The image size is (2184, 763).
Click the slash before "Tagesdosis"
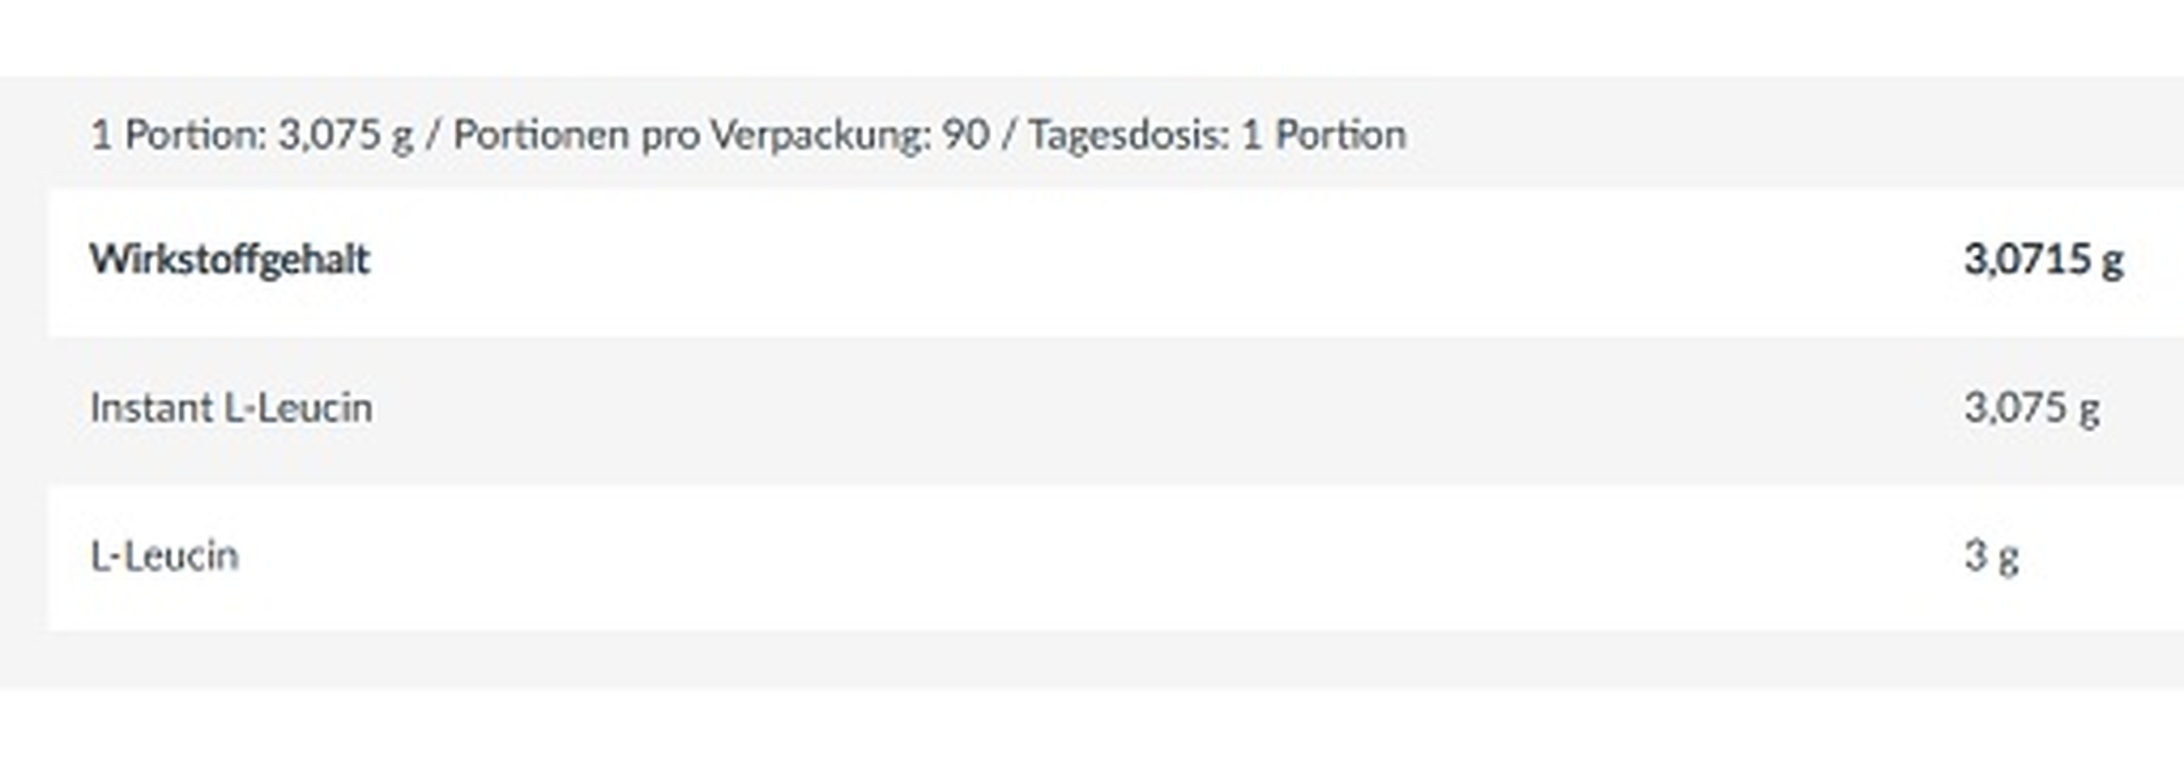pyautogui.click(x=1008, y=135)
